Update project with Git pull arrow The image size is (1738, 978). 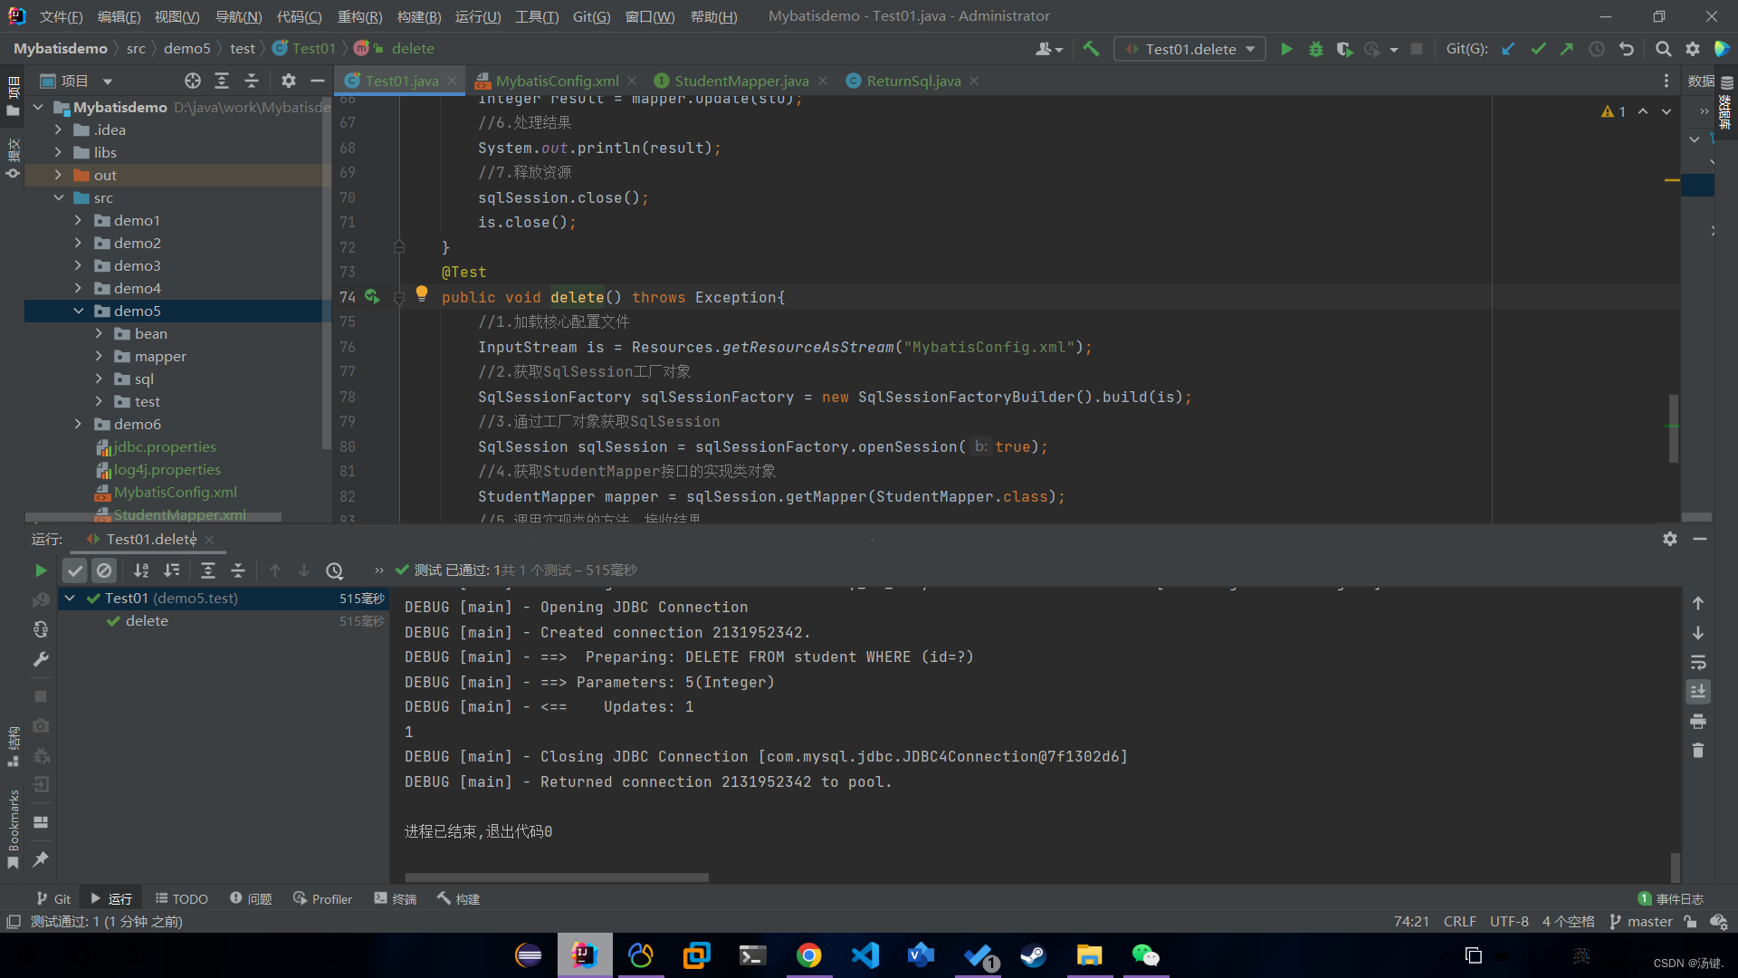tap(1509, 49)
